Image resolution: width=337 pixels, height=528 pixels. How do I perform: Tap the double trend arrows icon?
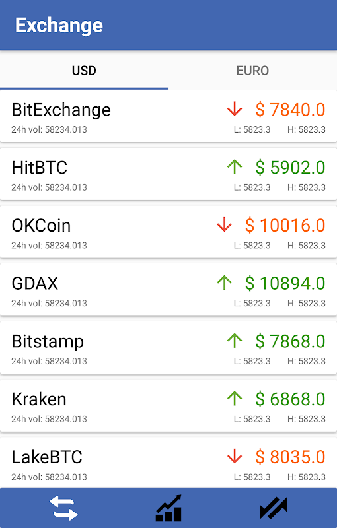click(274, 508)
